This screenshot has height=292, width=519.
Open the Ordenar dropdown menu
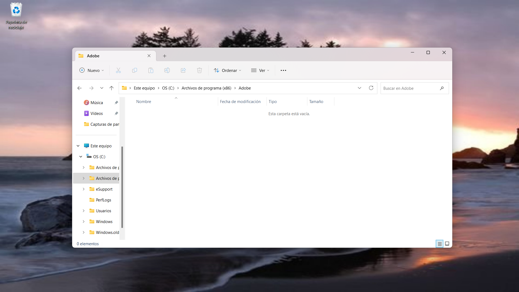click(228, 71)
